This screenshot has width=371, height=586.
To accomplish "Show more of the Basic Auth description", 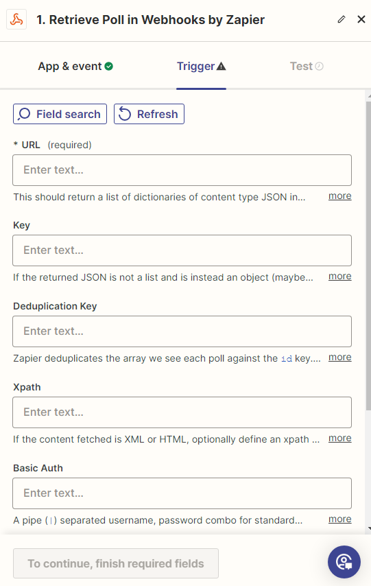I will [339, 519].
